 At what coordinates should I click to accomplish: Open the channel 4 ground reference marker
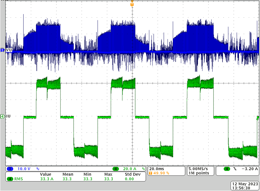2,117
